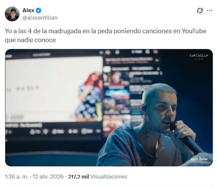Click the blurred YouTube top bar icons

click(x=128, y=52)
